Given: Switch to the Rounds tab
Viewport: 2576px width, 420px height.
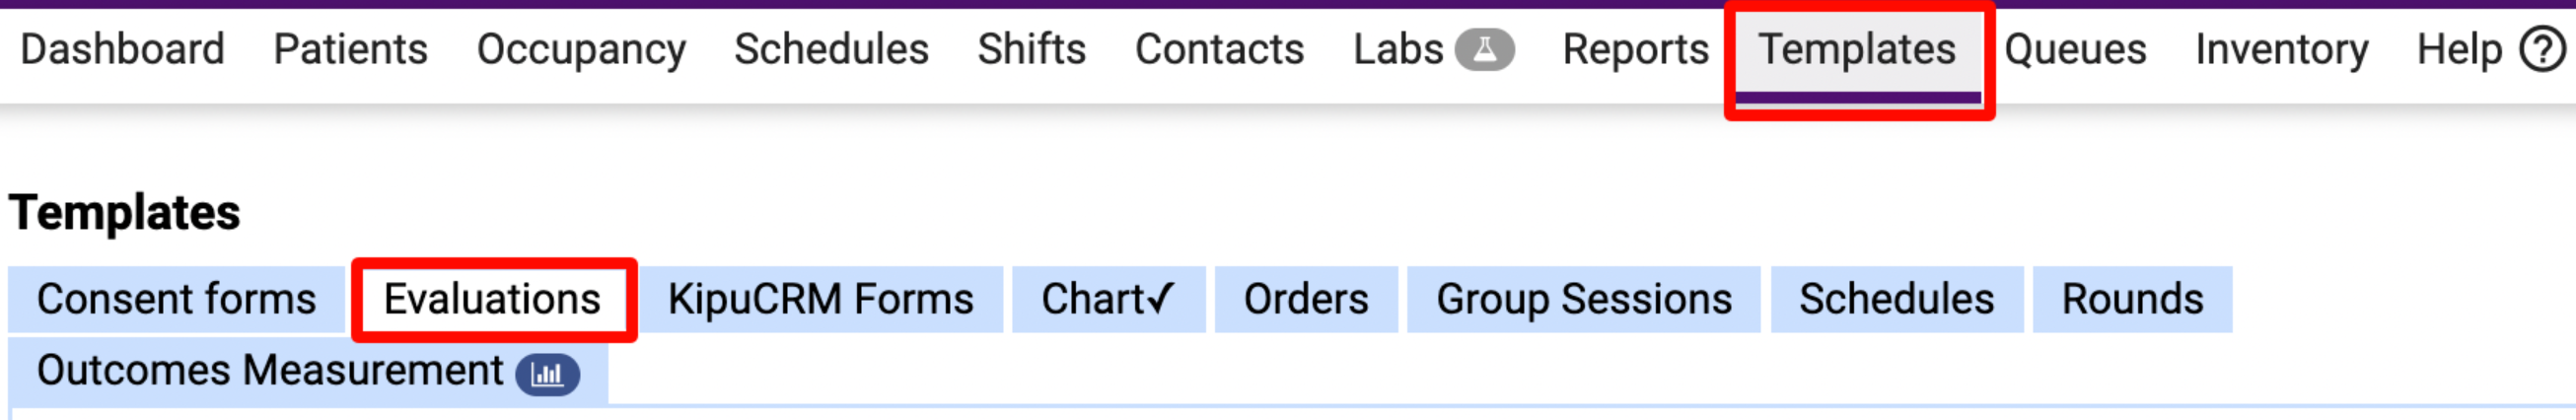Looking at the screenshot, I should pyautogui.click(x=2132, y=299).
